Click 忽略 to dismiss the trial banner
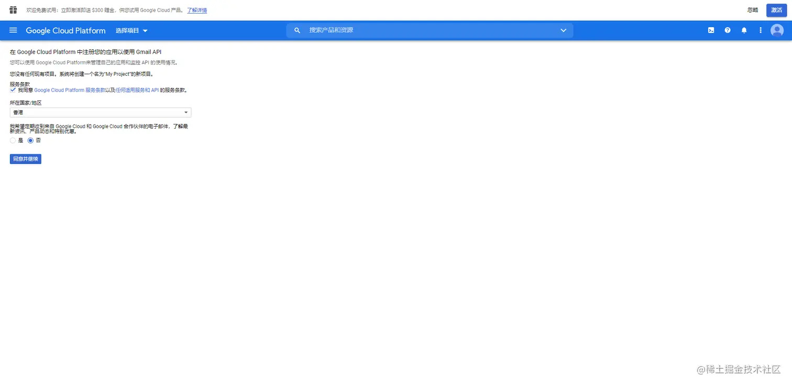792x386 pixels. click(x=753, y=10)
